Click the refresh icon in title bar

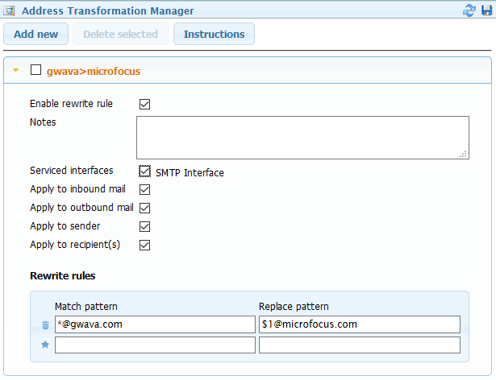(469, 10)
